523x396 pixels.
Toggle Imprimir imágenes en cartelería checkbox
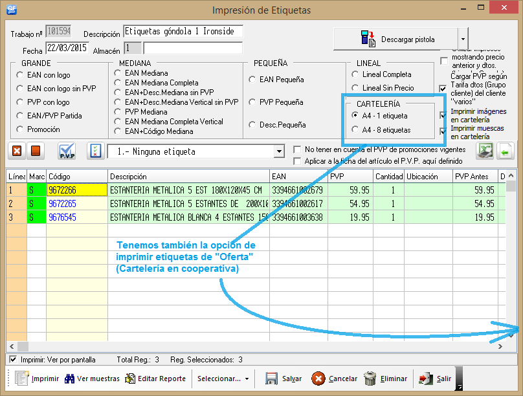[443, 115]
